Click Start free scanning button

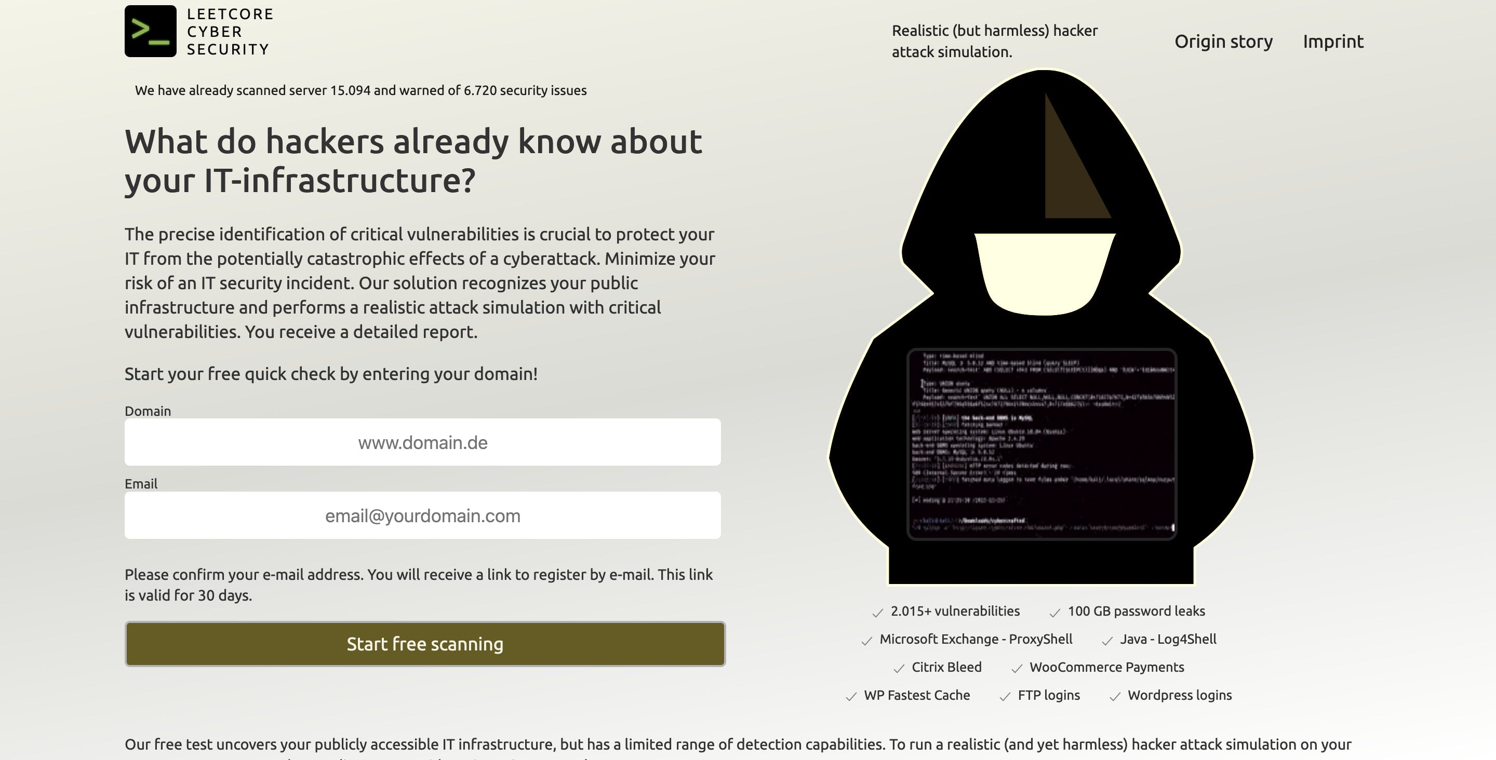tap(425, 643)
